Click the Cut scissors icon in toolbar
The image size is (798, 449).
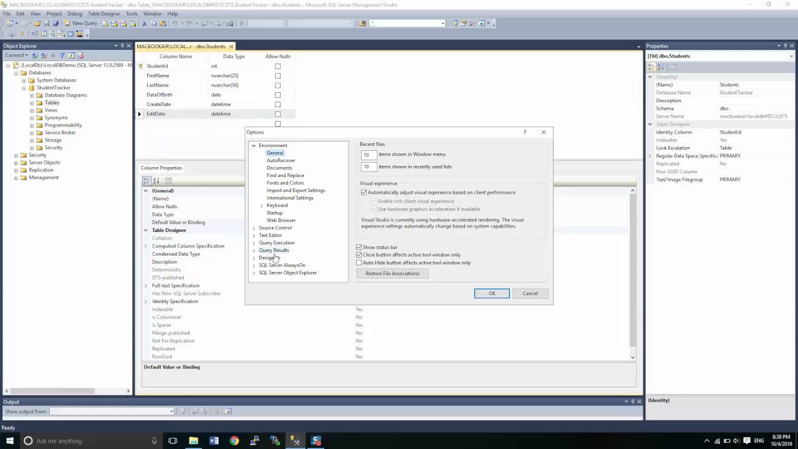coord(144,23)
